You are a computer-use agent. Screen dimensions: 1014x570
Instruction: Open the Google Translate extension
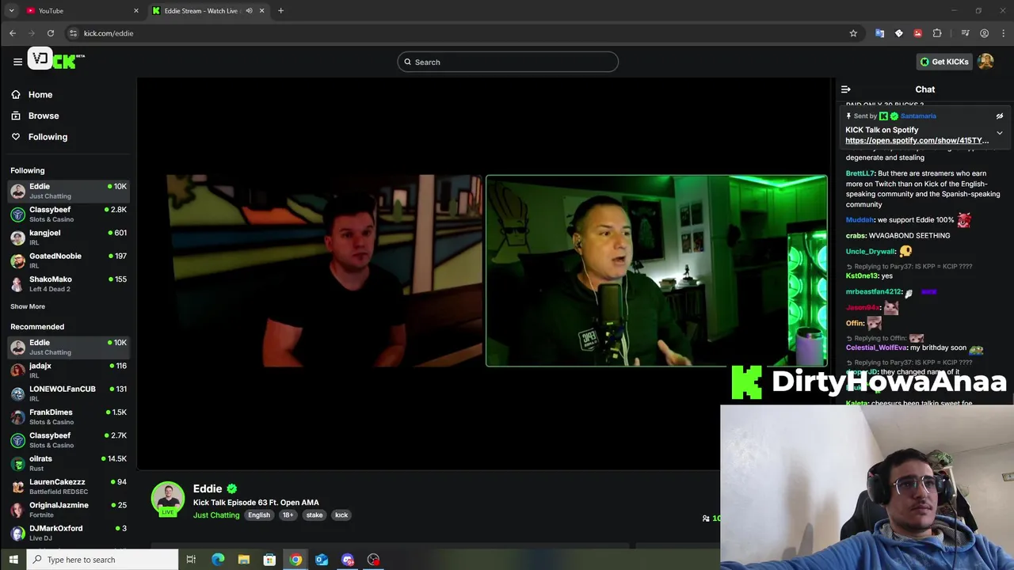(879, 33)
